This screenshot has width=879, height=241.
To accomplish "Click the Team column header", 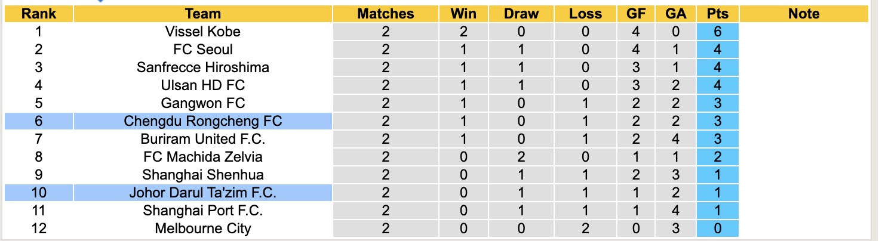I will click(203, 14).
